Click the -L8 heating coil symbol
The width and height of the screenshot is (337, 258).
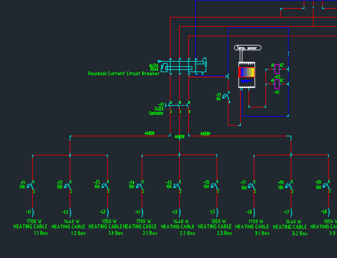[329, 213]
